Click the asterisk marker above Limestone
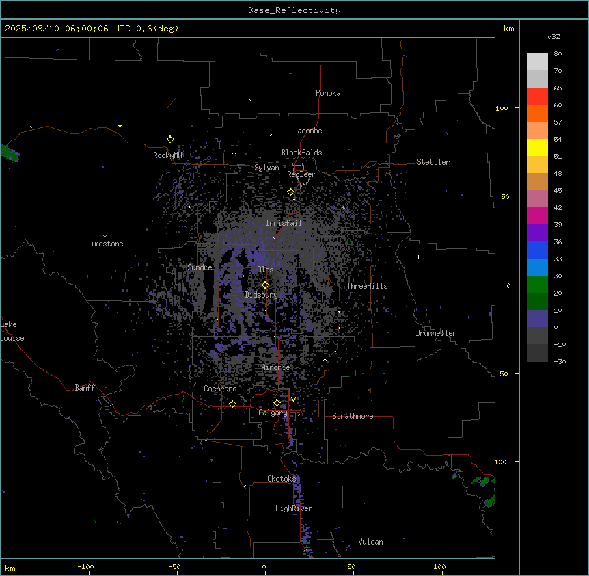The height and width of the screenshot is (576, 589). [105, 237]
